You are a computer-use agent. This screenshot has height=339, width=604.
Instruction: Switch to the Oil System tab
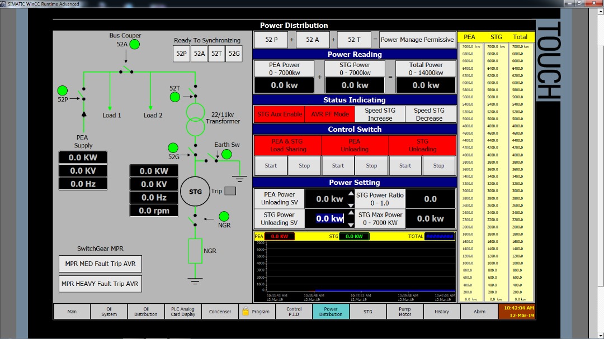click(109, 312)
